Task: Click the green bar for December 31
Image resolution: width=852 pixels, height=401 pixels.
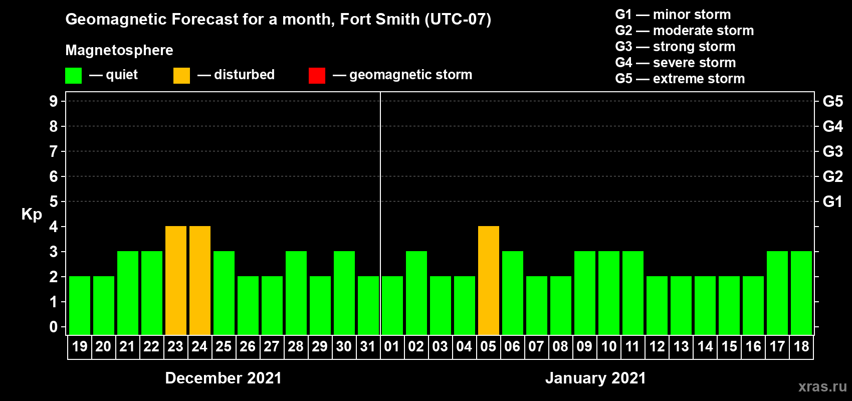Action: point(368,306)
